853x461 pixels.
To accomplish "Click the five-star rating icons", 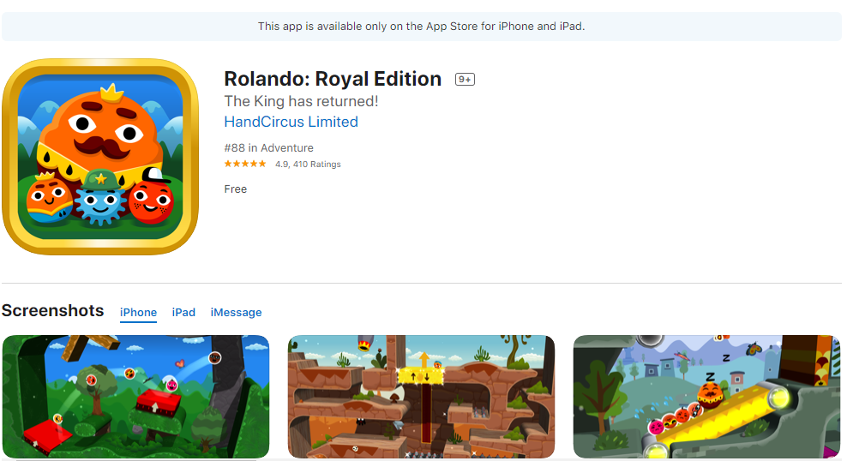I will (245, 164).
